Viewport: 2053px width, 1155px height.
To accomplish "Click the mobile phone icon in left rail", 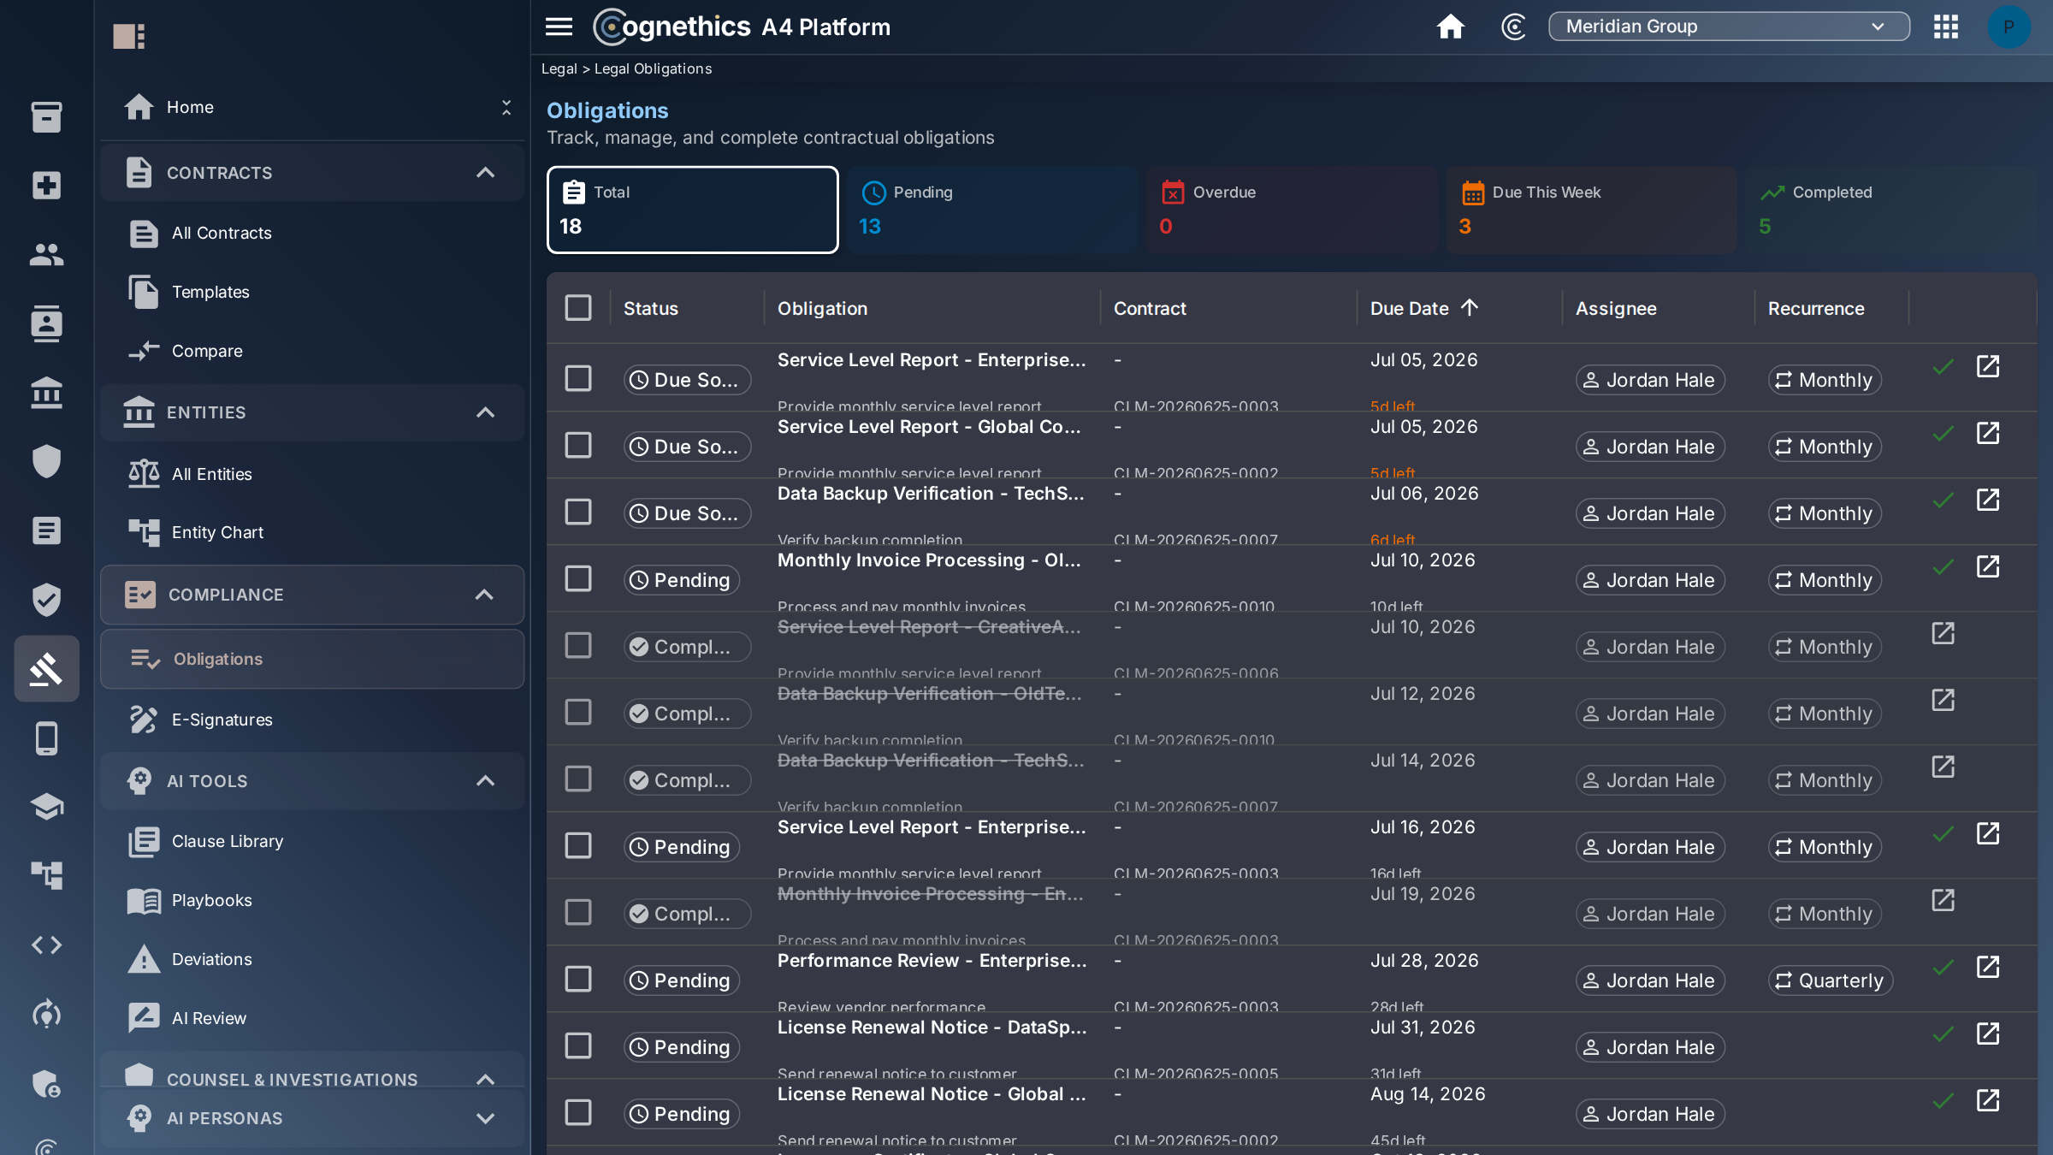I will pos(46,738).
